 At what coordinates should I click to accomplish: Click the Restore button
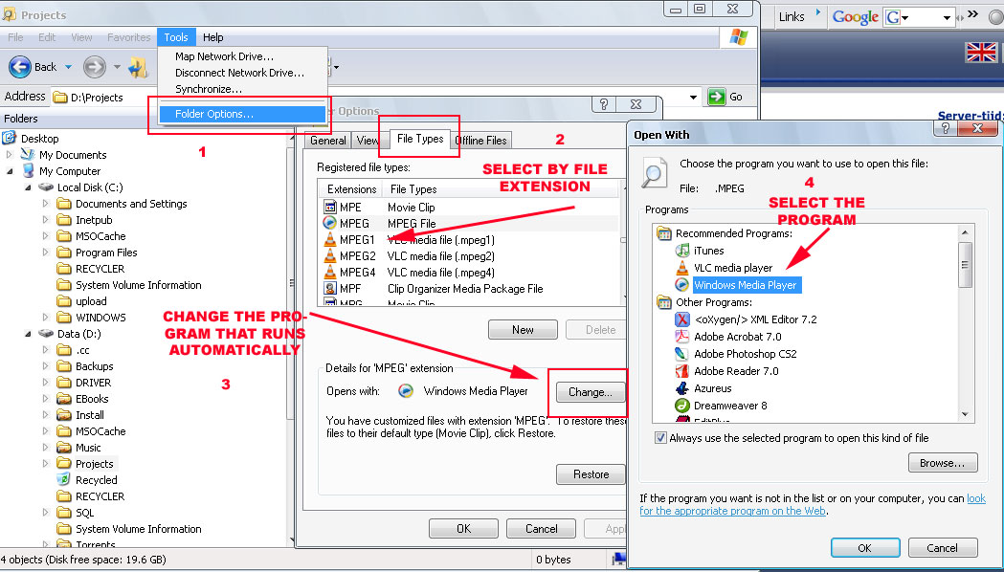click(591, 474)
